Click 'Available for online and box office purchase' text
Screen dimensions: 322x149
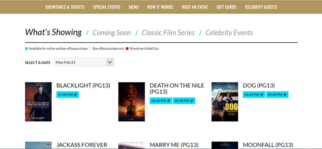(x=58, y=49)
